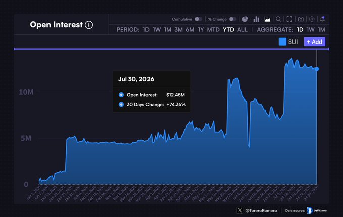The width and height of the screenshot is (343, 217).
Task: Open the @ToreroRomero handle link
Action: [x=261, y=210]
